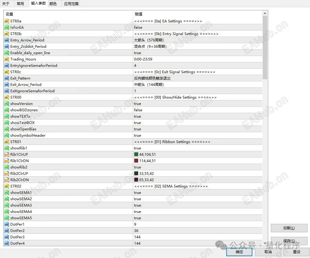
Task: Click the 赋值 column header
Action: tap(198, 14)
